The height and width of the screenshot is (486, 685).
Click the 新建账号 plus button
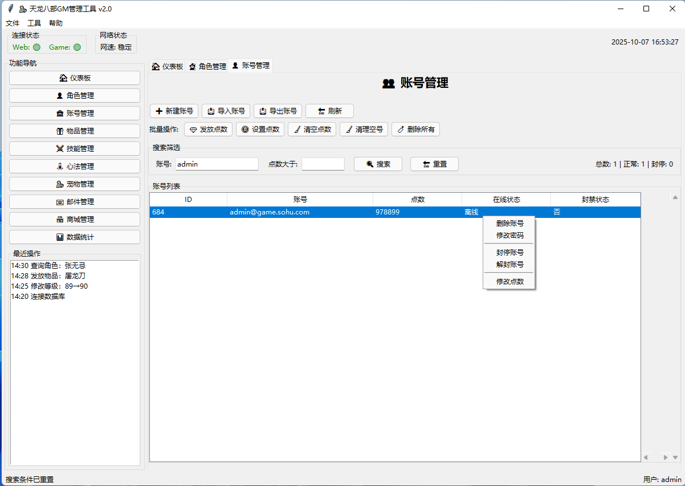click(174, 111)
